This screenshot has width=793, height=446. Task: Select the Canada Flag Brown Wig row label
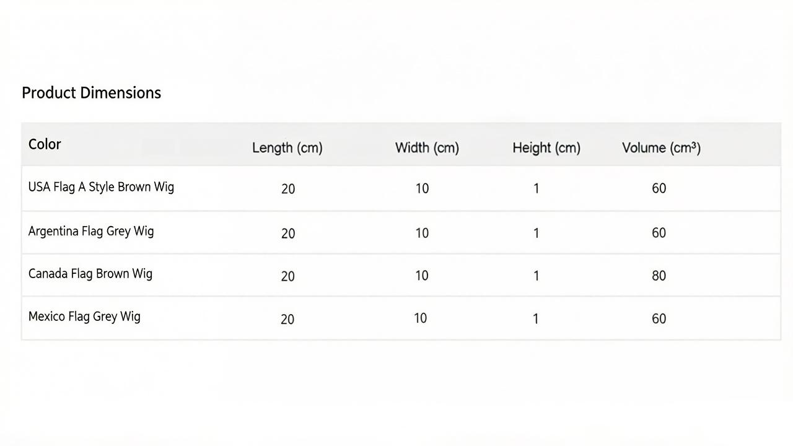click(90, 274)
